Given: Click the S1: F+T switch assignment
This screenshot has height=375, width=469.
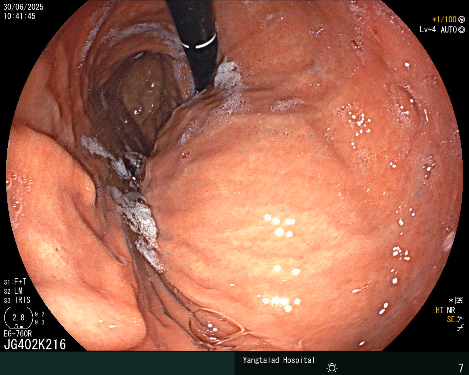Looking at the screenshot, I should click(x=15, y=282).
